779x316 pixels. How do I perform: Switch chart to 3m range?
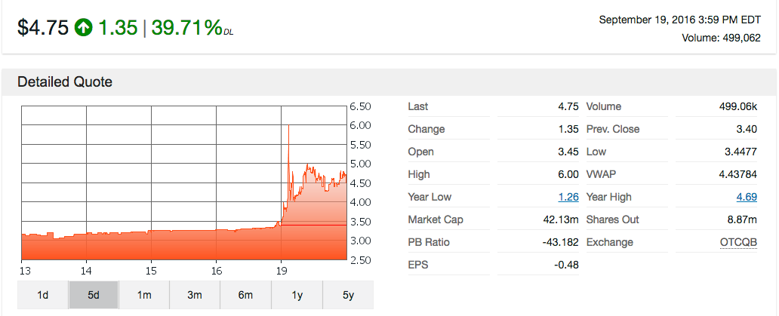[195, 295]
